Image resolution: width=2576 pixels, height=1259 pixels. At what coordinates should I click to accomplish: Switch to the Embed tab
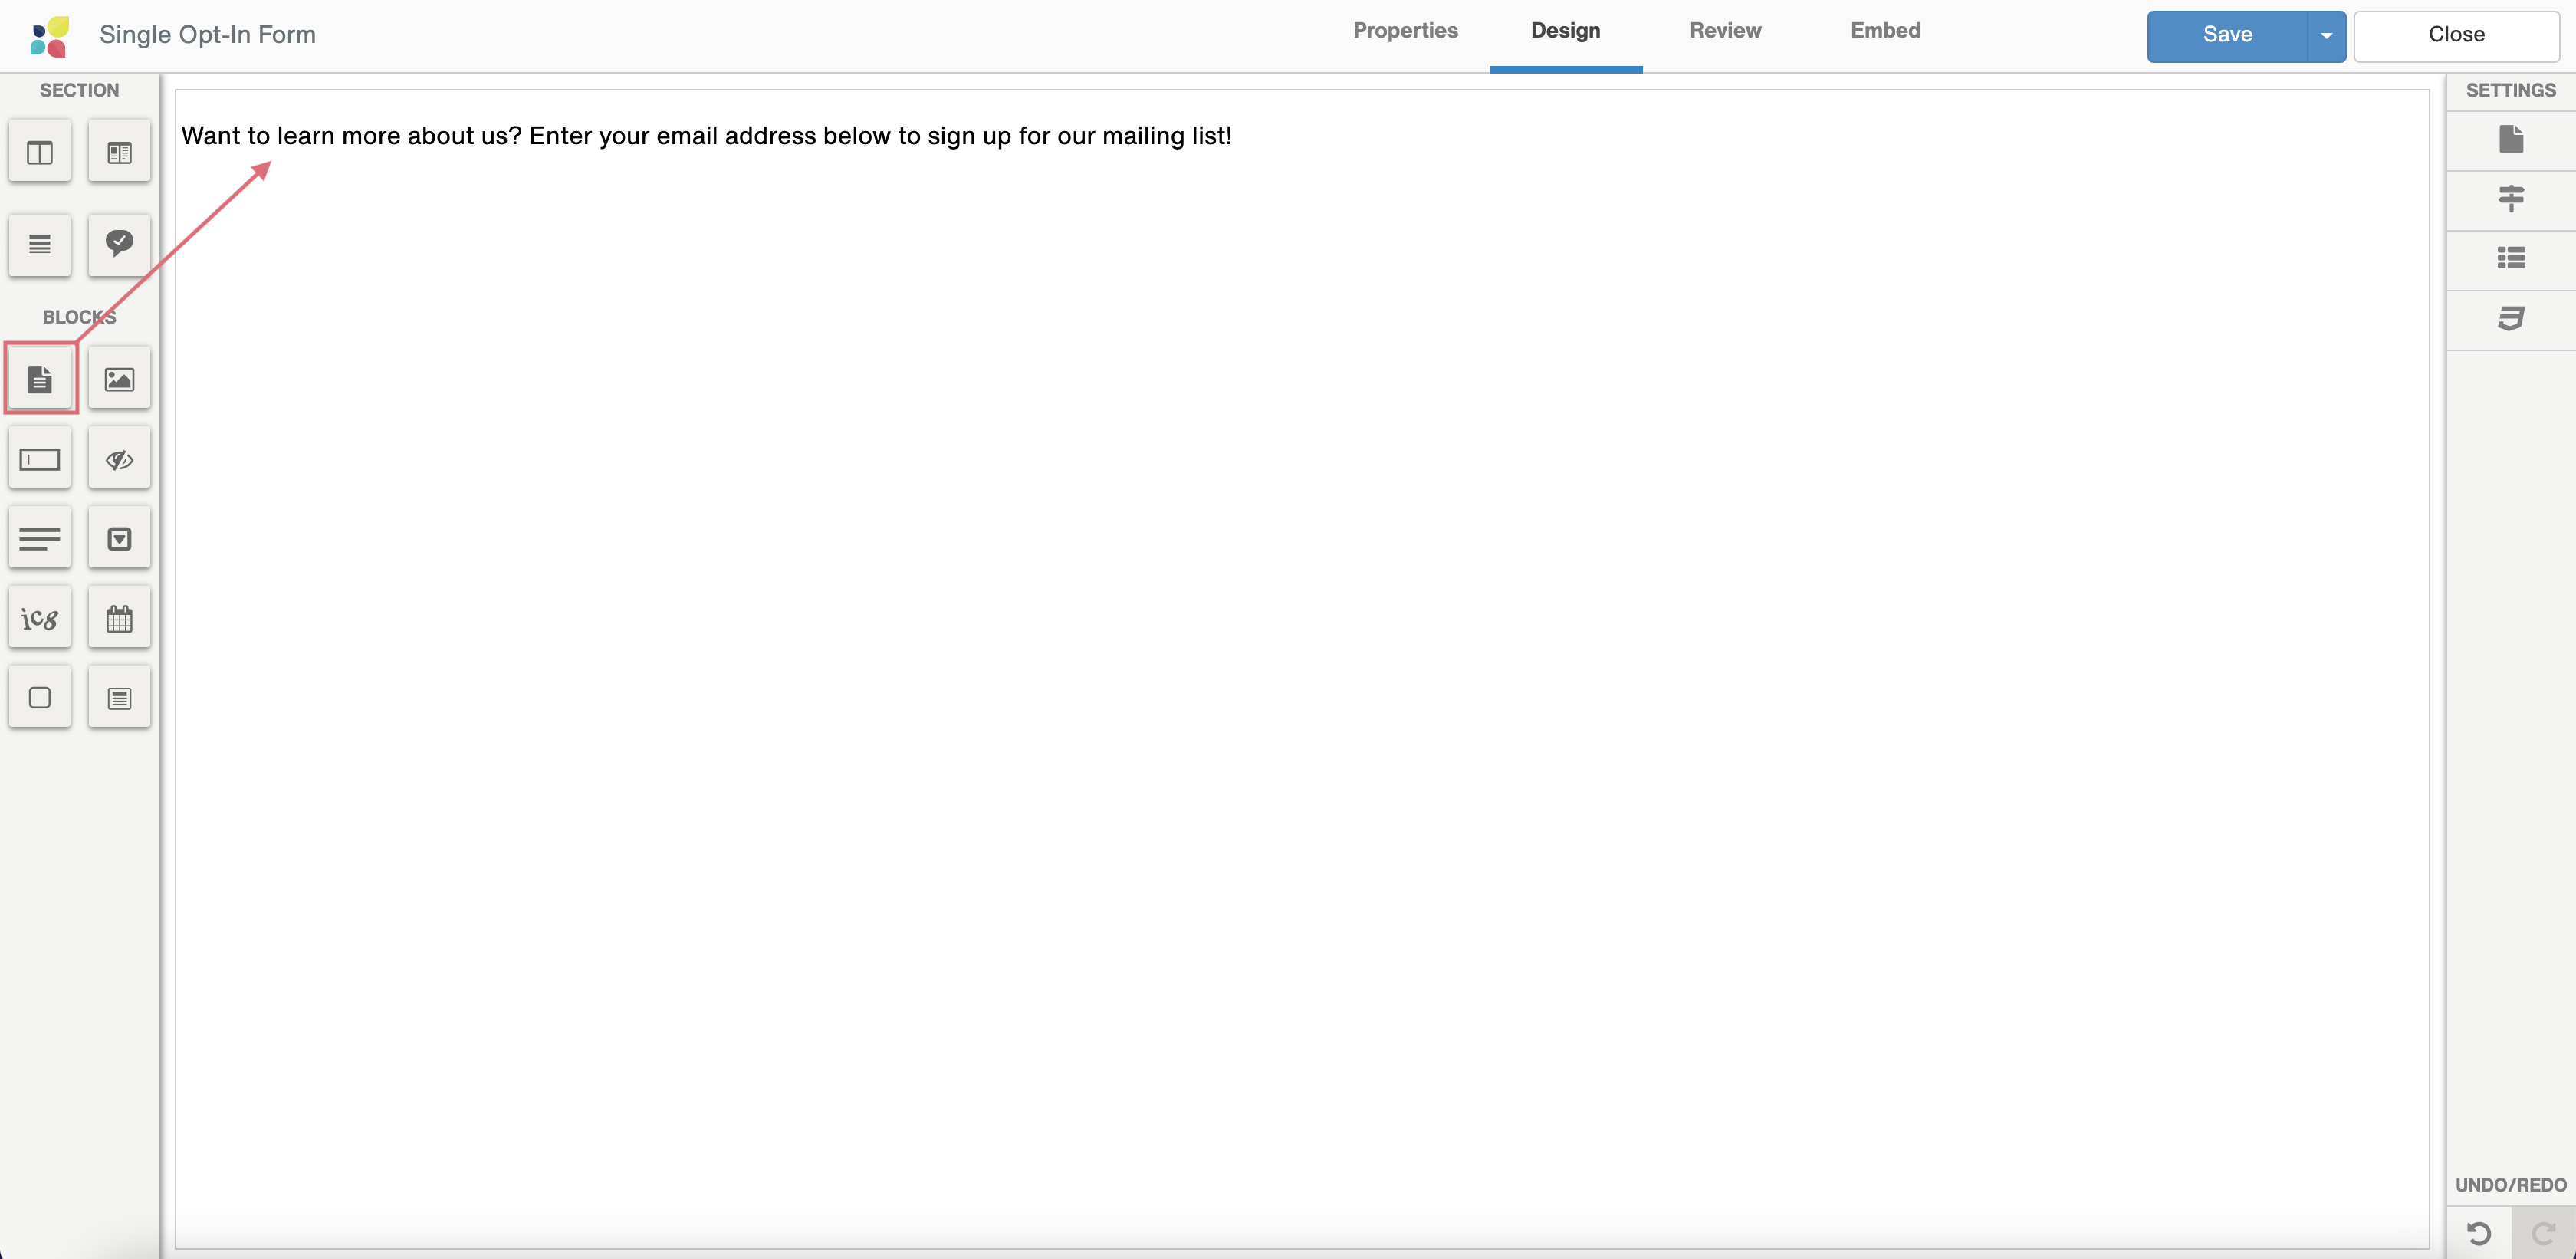click(x=1885, y=31)
